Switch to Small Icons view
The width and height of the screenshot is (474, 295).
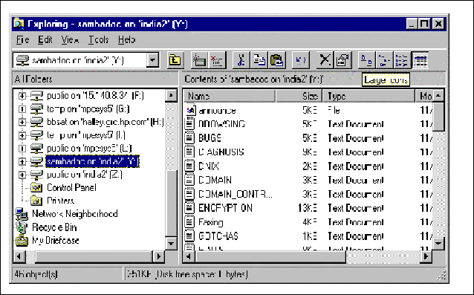[x=384, y=60]
